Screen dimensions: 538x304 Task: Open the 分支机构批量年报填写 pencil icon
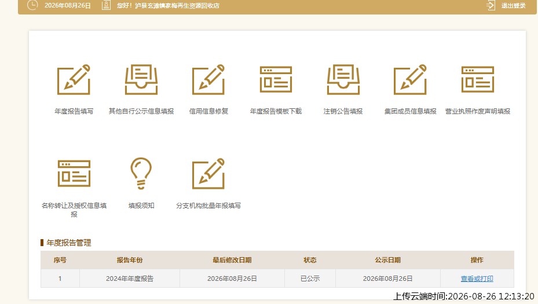point(208,173)
